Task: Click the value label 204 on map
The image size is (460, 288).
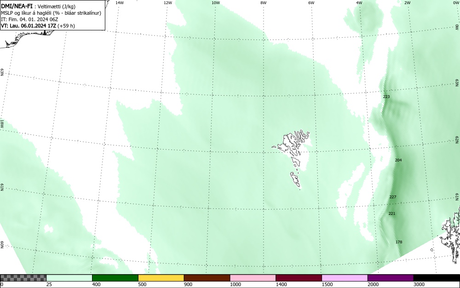Action: point(398,160)
